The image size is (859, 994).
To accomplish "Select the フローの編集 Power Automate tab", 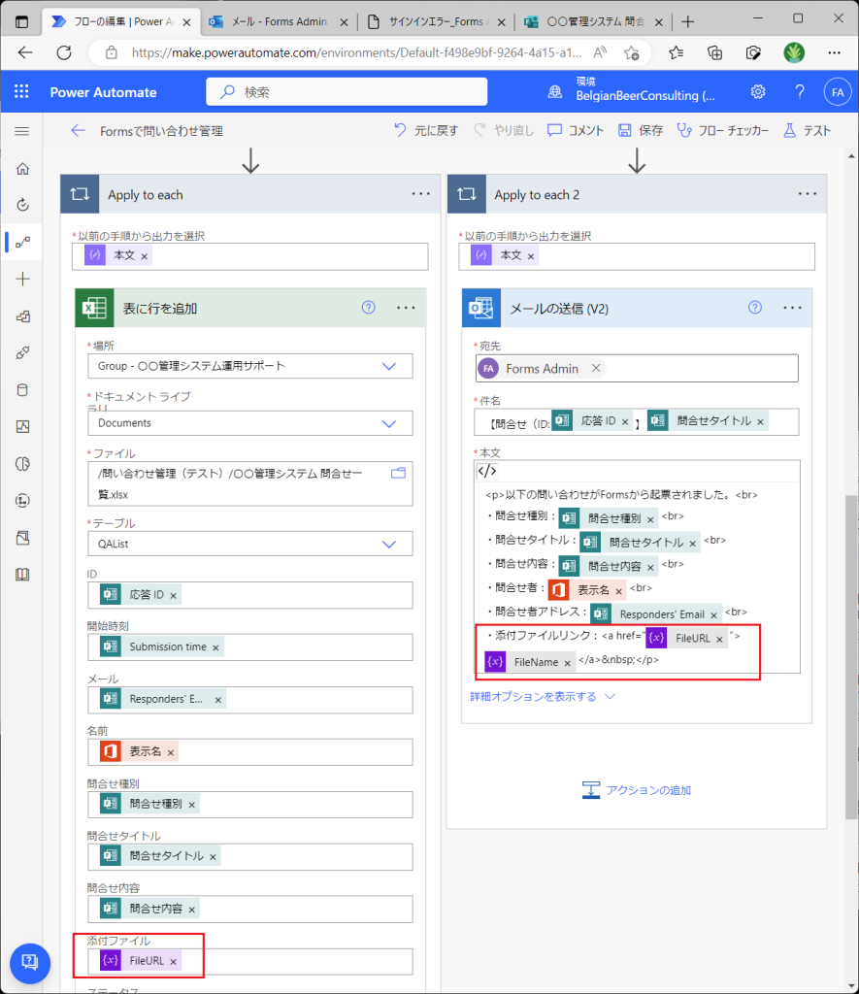I will pyautogui.click(x=120, y=21).
